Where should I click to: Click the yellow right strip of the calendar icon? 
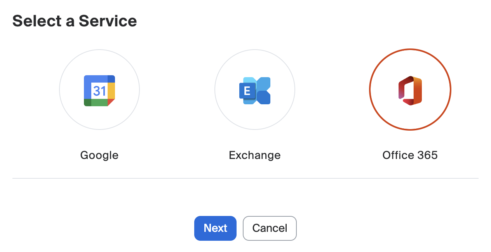(111, 91)
